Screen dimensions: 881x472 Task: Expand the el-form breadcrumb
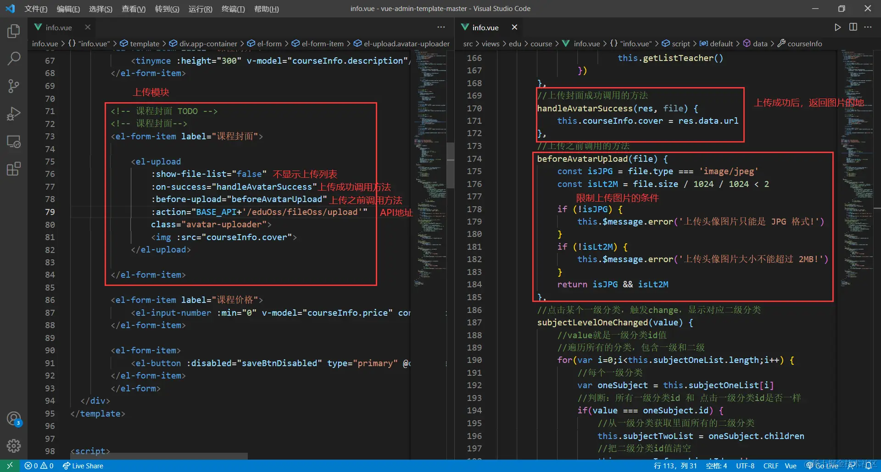265,44
